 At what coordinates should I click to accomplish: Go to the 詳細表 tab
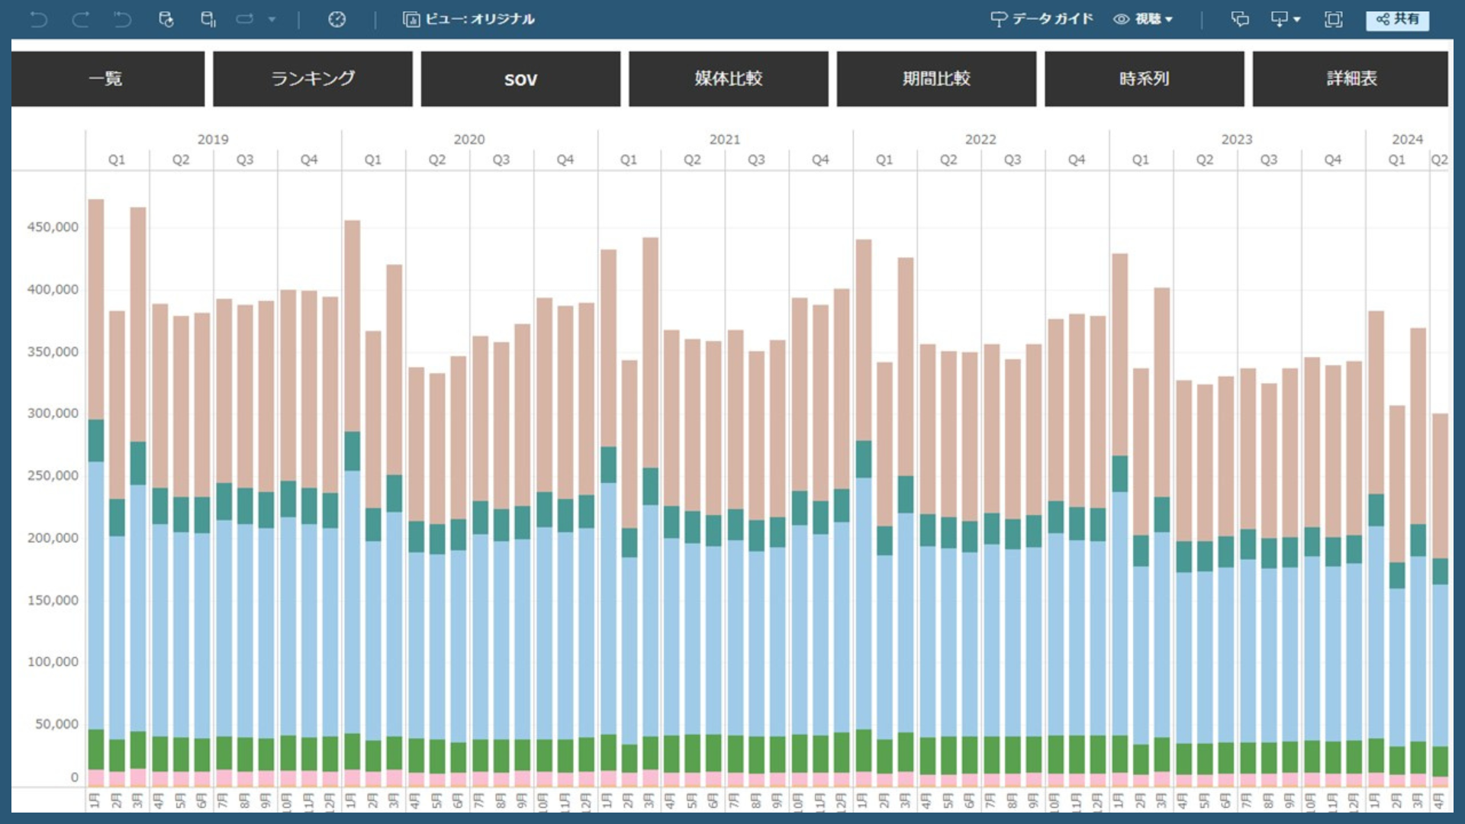[x=1351, y=79]
